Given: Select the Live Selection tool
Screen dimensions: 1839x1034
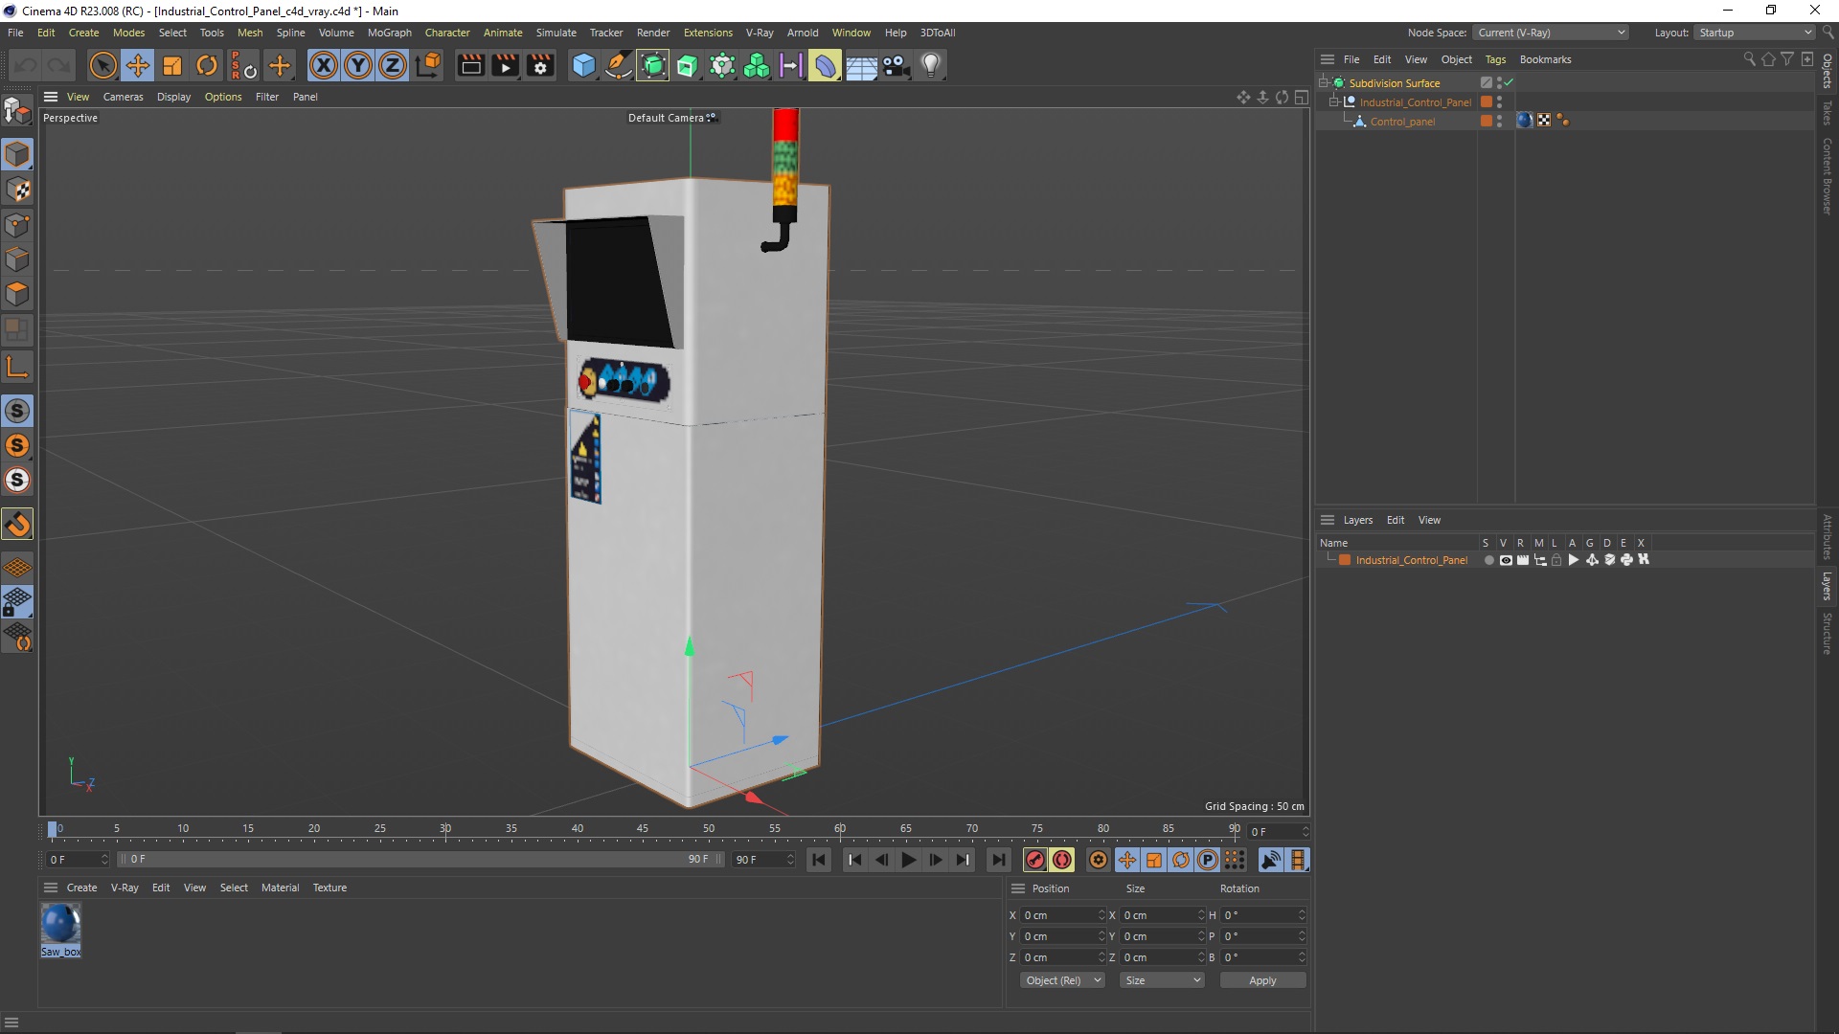Looking at the screenshot, I should (x=102, y=65).
